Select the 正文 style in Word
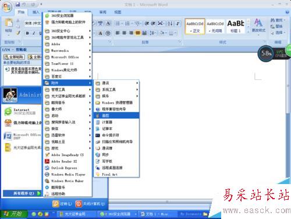Image resolution: width=291 pixels, height=219 pixels. coord(195,27)
